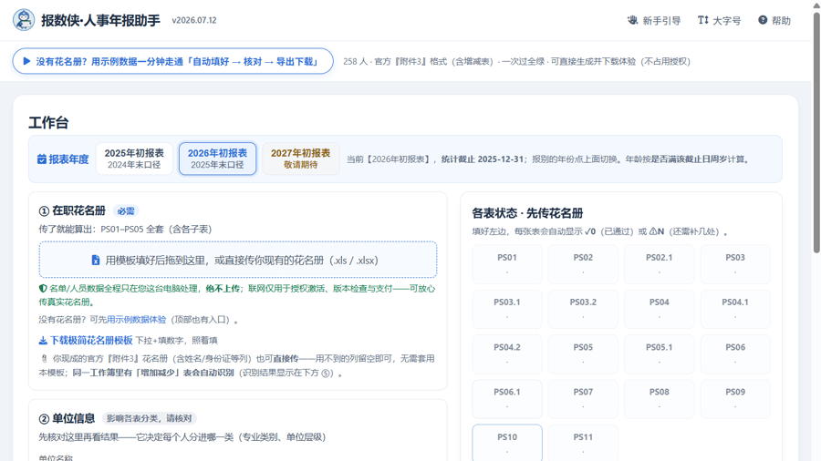Screen dimensions: 821x461
Task: Open the PS02 status card
Action: point(583,264)
